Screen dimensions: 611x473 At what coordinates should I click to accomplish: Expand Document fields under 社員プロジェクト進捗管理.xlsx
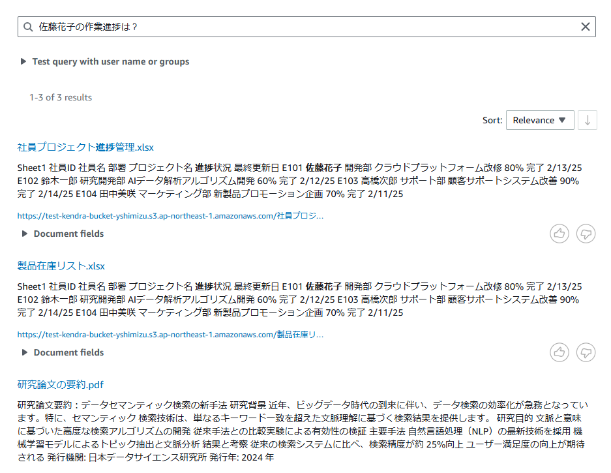click(x=63, y=234)
